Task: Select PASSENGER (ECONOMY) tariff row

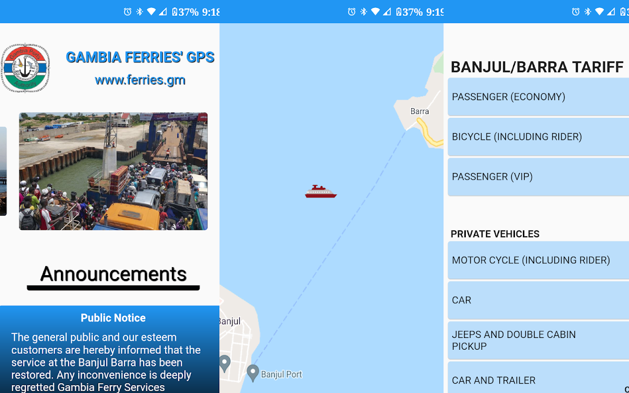Action: click(x=539, y=97)
